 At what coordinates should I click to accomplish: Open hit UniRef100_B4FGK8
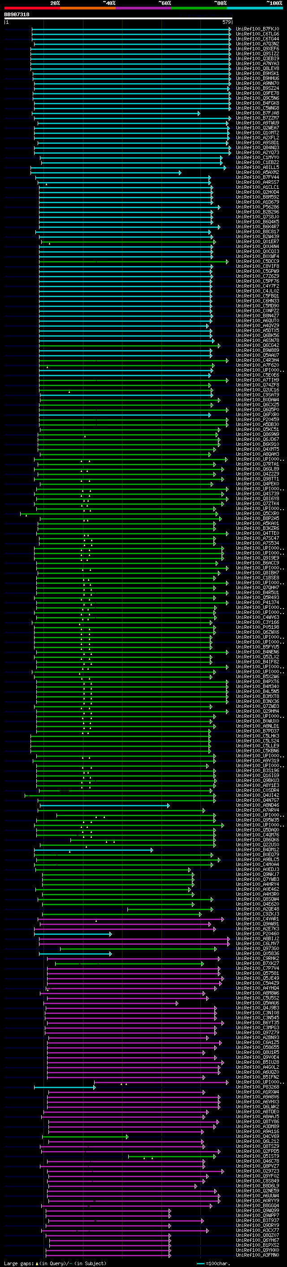pyautogui.click(x=257, y=103)
